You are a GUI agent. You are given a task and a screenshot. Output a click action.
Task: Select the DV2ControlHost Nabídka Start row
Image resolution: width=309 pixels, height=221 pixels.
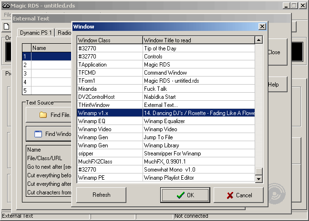tap(166, 96)
